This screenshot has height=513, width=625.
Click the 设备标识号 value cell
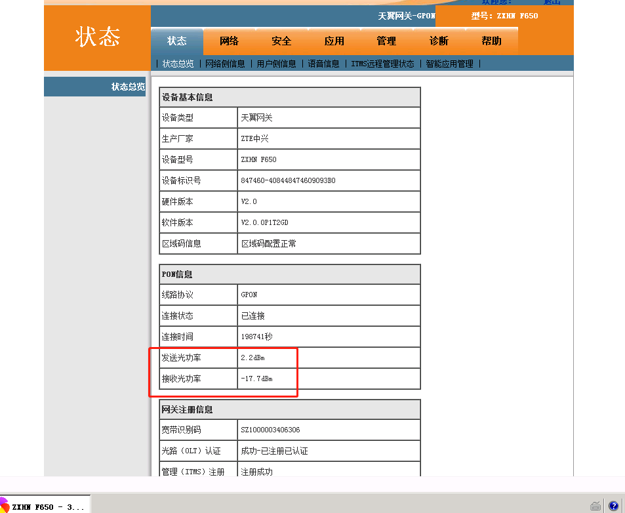click(x=288, y=180)
